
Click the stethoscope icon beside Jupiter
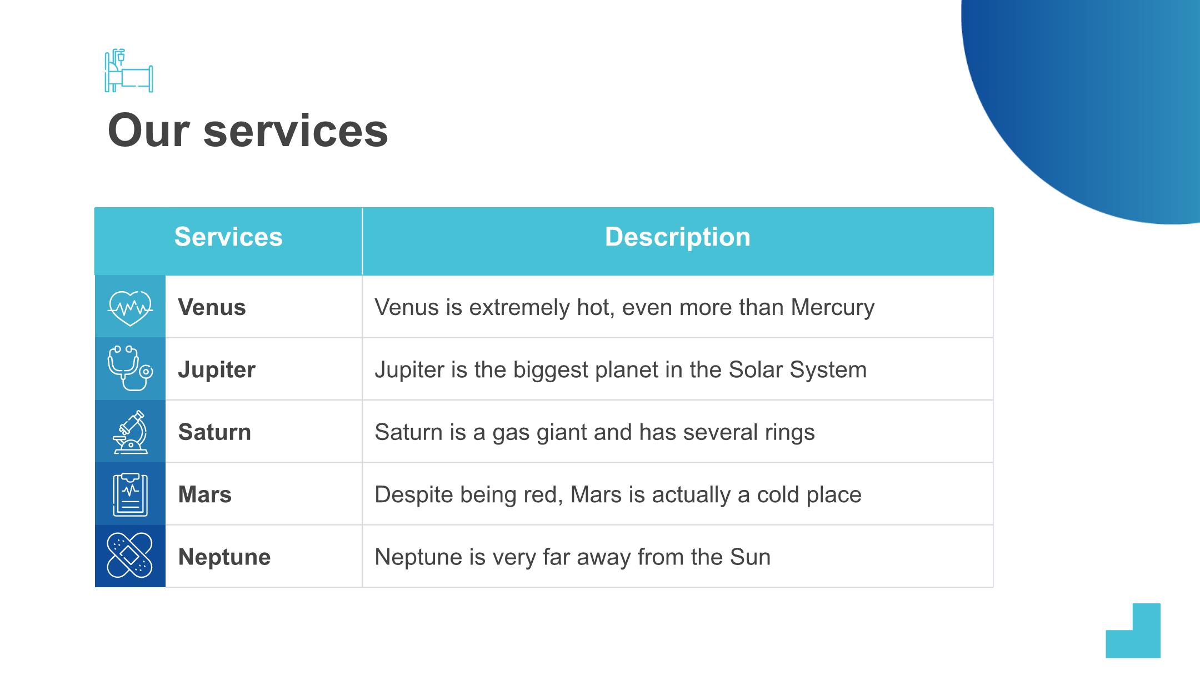[x=130, y=368]
